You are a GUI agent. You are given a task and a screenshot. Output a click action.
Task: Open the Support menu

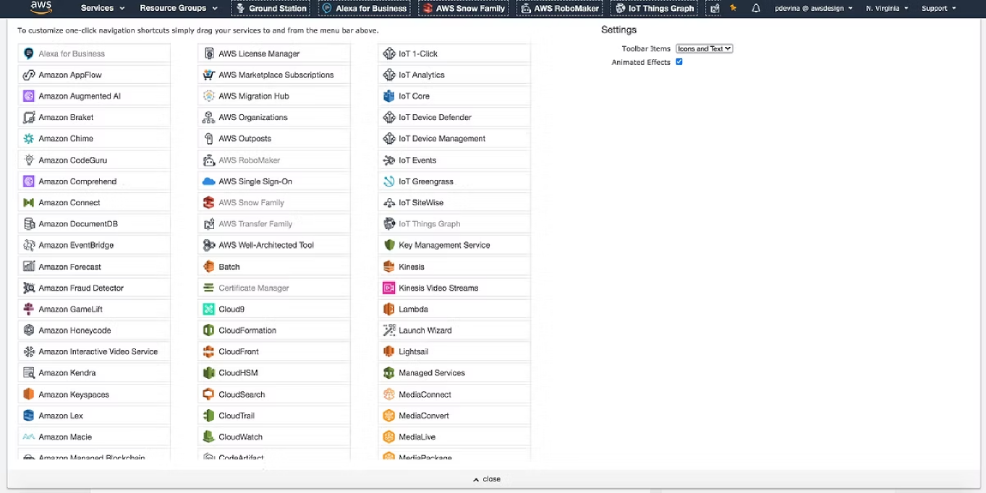938,8
